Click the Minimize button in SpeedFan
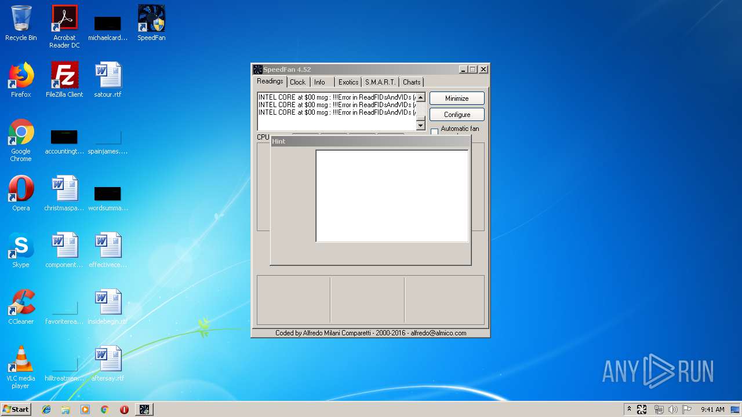742x417 pixels. [x=457, y=98]
